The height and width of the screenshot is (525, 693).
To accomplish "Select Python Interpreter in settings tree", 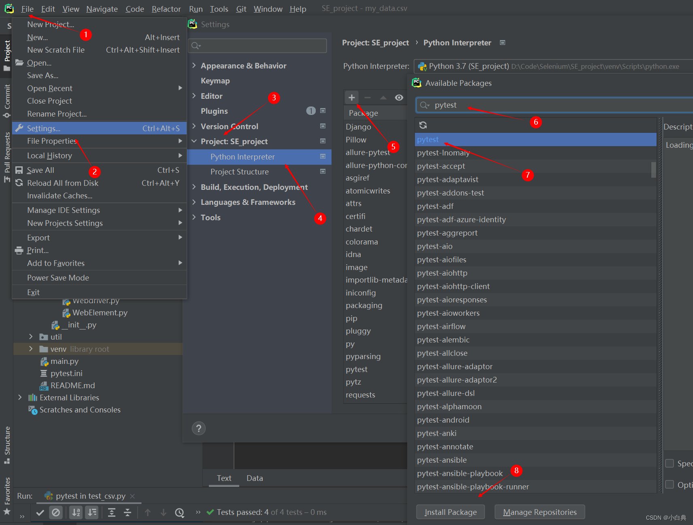I will pyautogui.click(x=259, y=157).
